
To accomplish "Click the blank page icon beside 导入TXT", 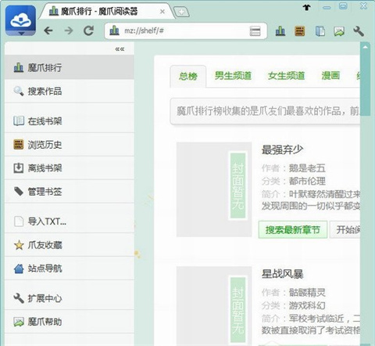I will 19,222.
